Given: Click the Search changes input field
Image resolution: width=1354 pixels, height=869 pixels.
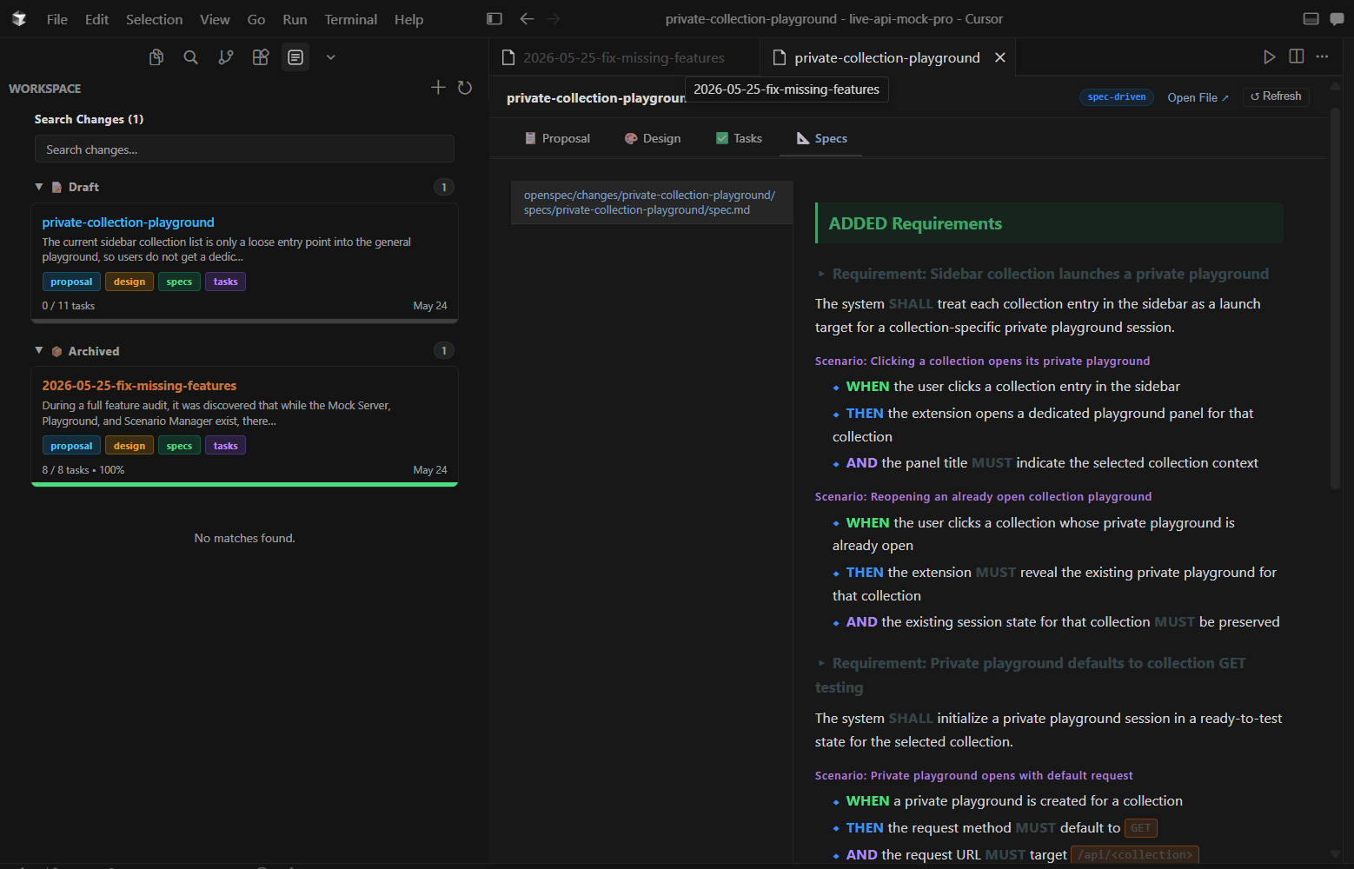Looking at the screenshot, I should [244, 149].
